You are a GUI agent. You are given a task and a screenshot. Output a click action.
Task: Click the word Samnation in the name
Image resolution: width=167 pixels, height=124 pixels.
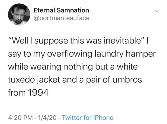[x=73, y=10]
